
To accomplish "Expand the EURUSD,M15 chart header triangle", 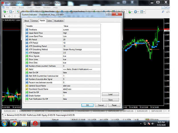I will (3, 20).
